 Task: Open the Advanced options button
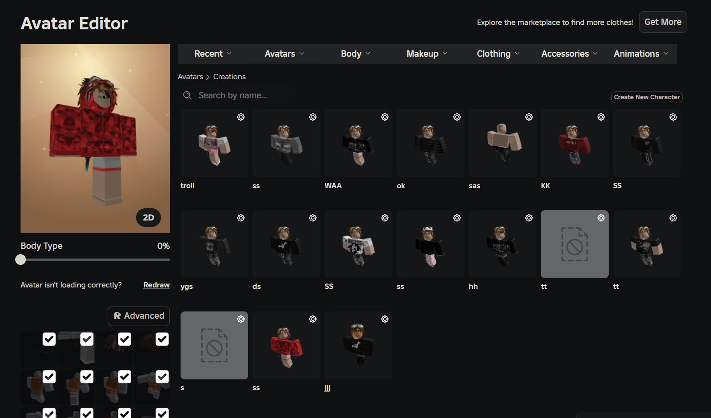click(x=139, y=316)
